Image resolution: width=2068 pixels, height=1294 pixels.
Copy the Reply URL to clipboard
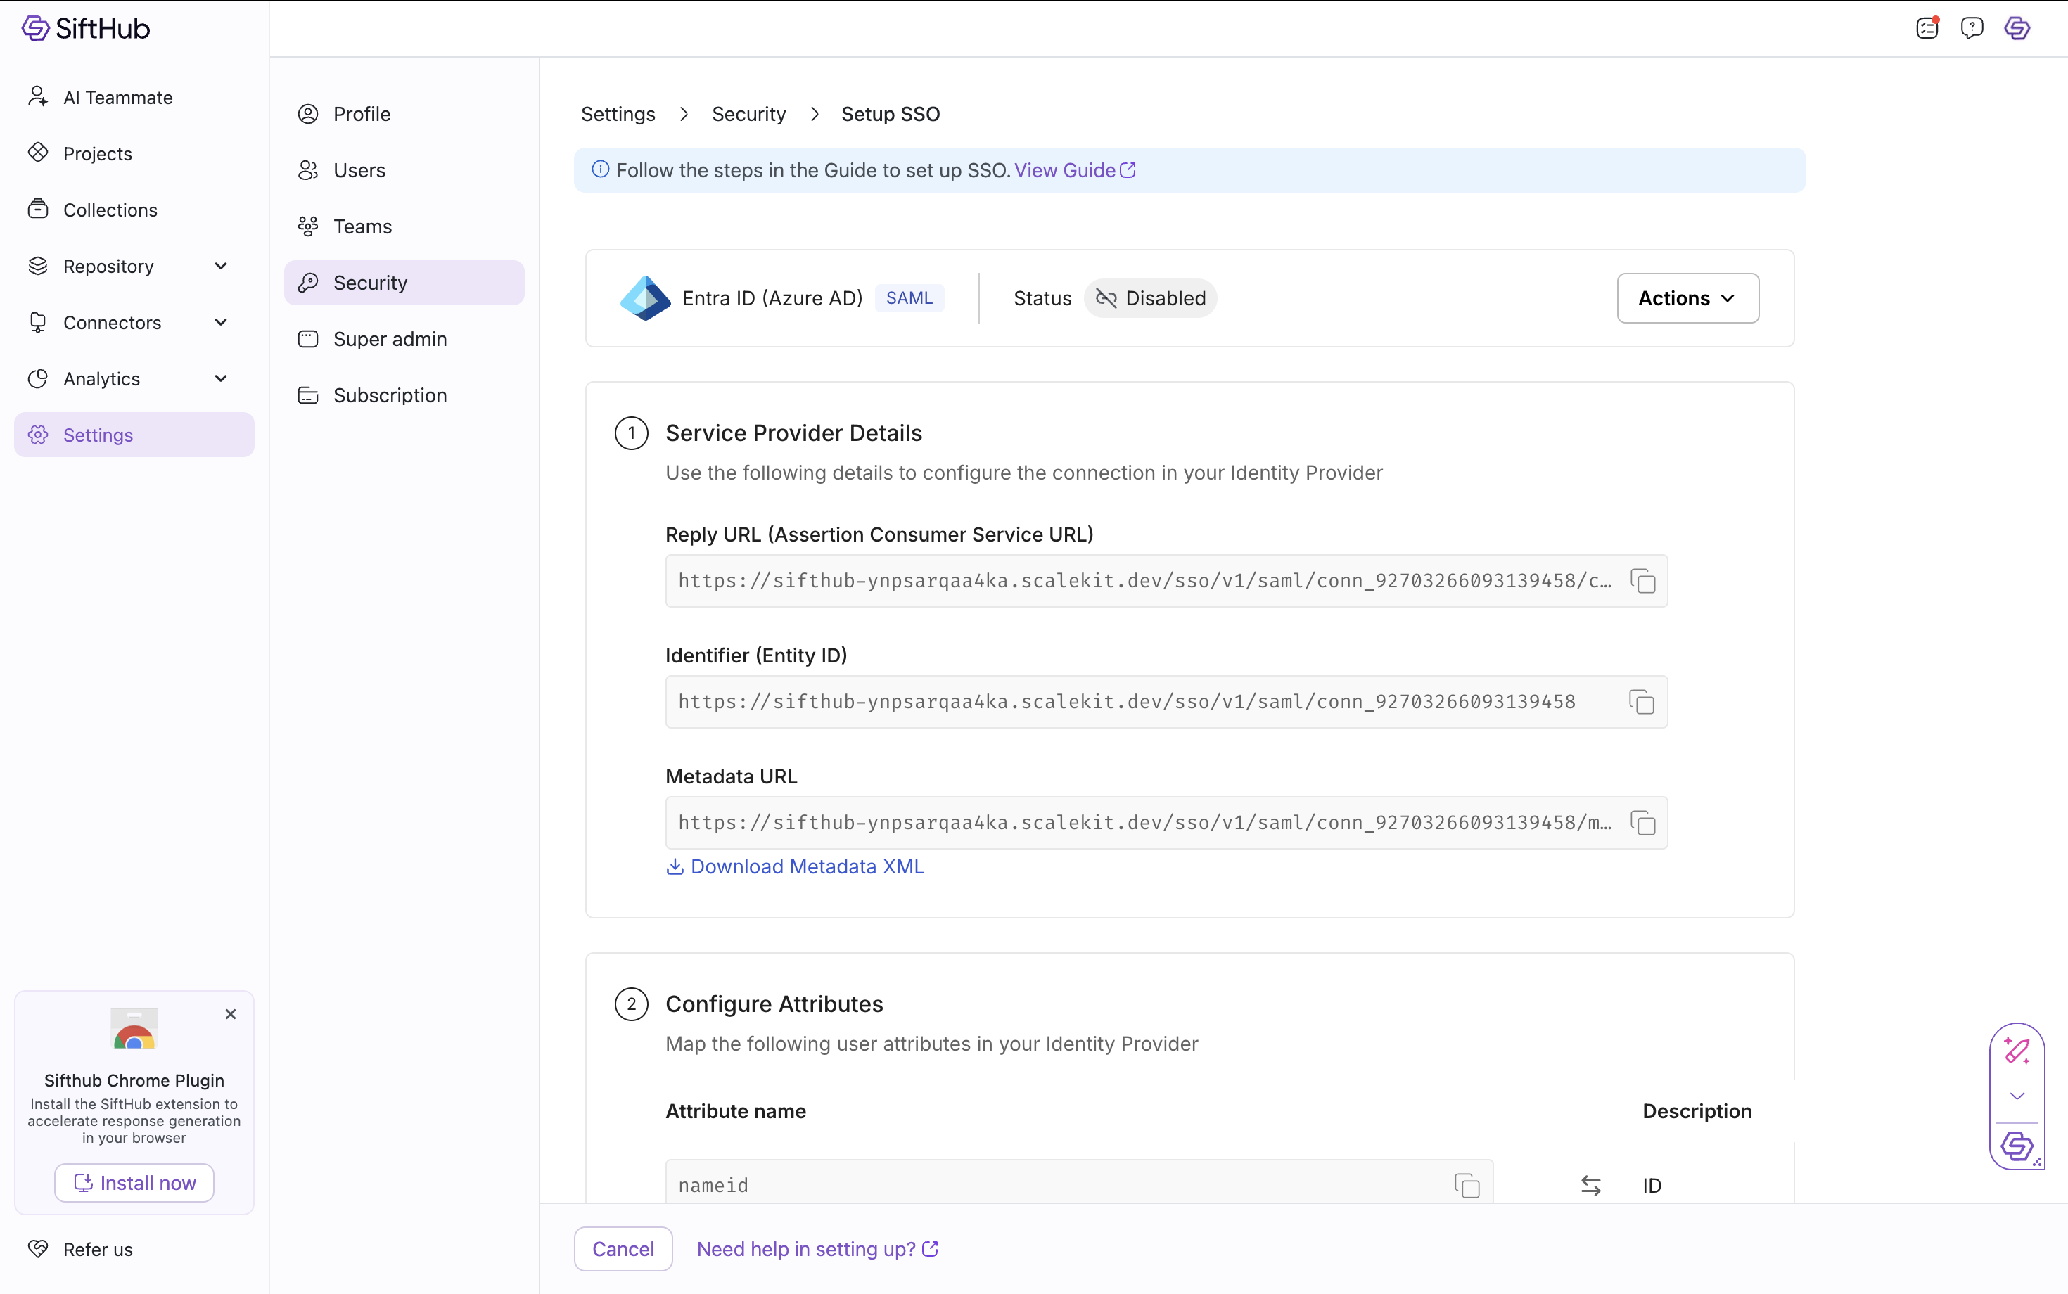tap(1642, 581)
